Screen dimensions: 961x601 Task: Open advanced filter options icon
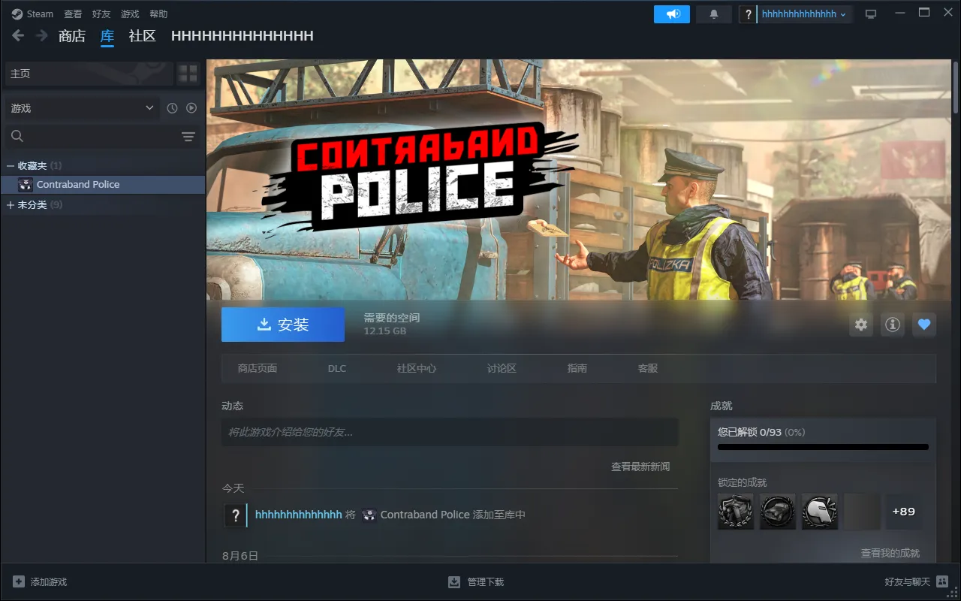(x=188, y=136)
